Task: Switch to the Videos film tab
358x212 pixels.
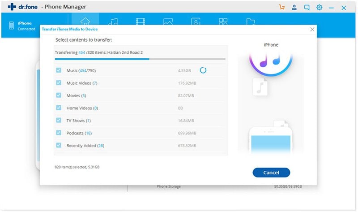Action: [x=141, y=22]
